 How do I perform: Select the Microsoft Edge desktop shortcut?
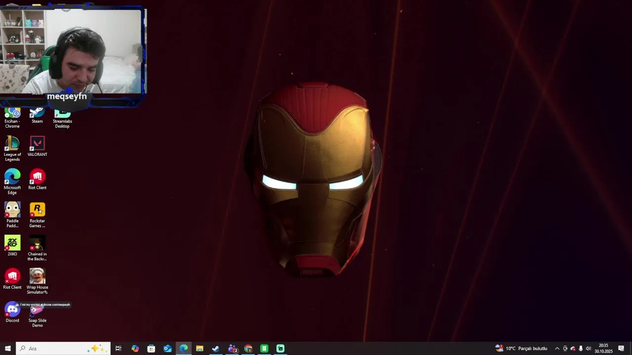[x=12, y=182]
